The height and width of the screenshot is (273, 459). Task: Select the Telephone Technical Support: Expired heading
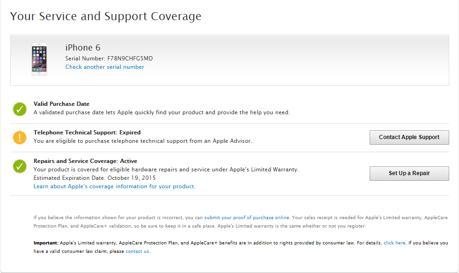(x=87, y=133)
